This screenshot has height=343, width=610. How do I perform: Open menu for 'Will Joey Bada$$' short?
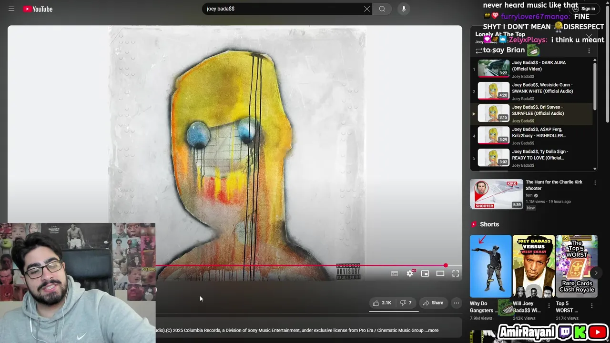point(549,306)
